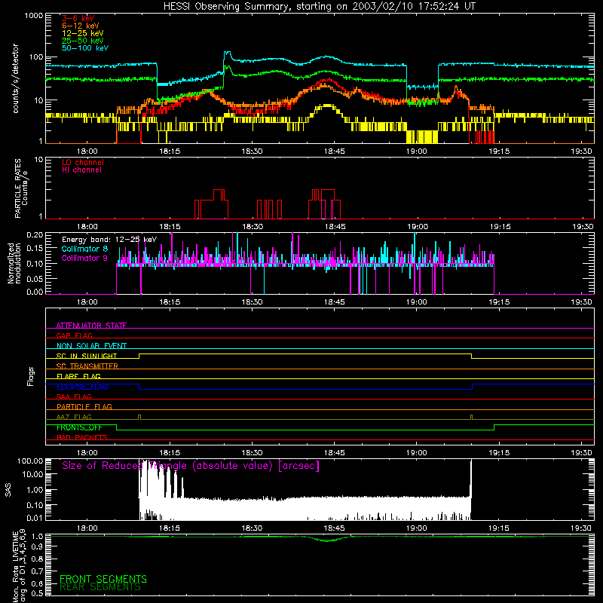The width and height of the screenshot is (603, 603).
Task: Click the 0.9 tick on livetime axis
Action: (x=37, y=546)
